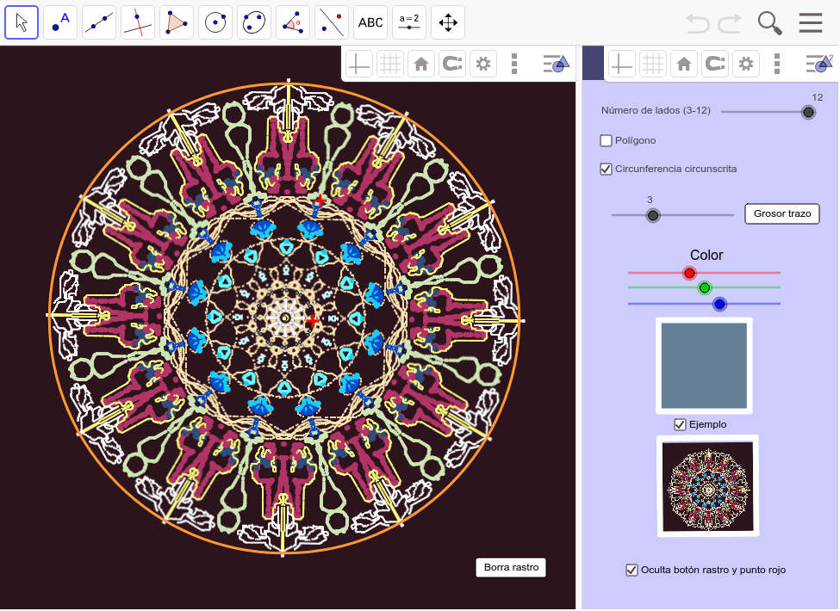Click the Número de lados (3-12) label
The height and width of the screenshot is (611, 840).
coord(656,111)
